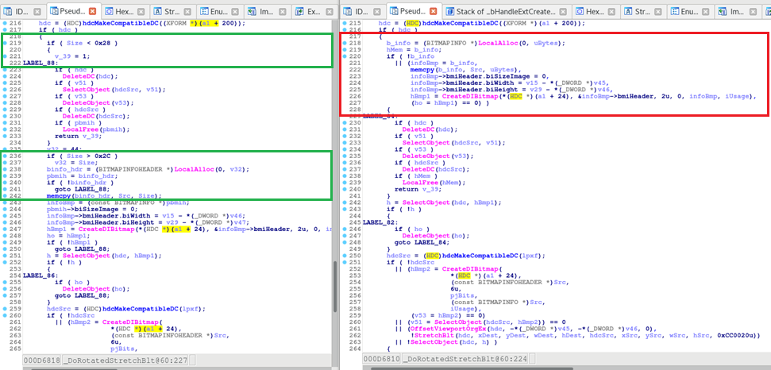
Task: Toggle breakpoint dot at line 216, left window
Action: click(x=5, y=24)
